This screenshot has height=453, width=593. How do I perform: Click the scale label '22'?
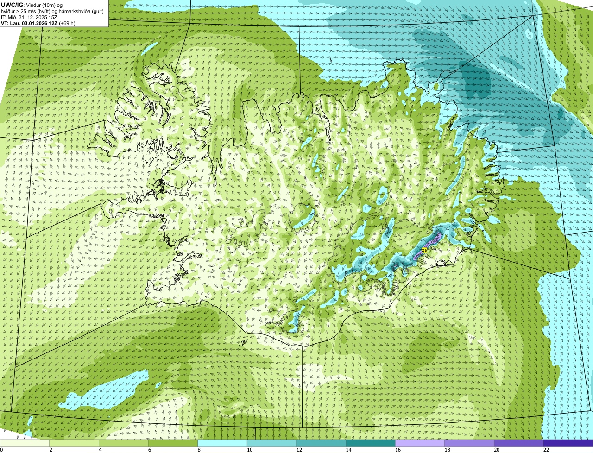click(546, 449)
